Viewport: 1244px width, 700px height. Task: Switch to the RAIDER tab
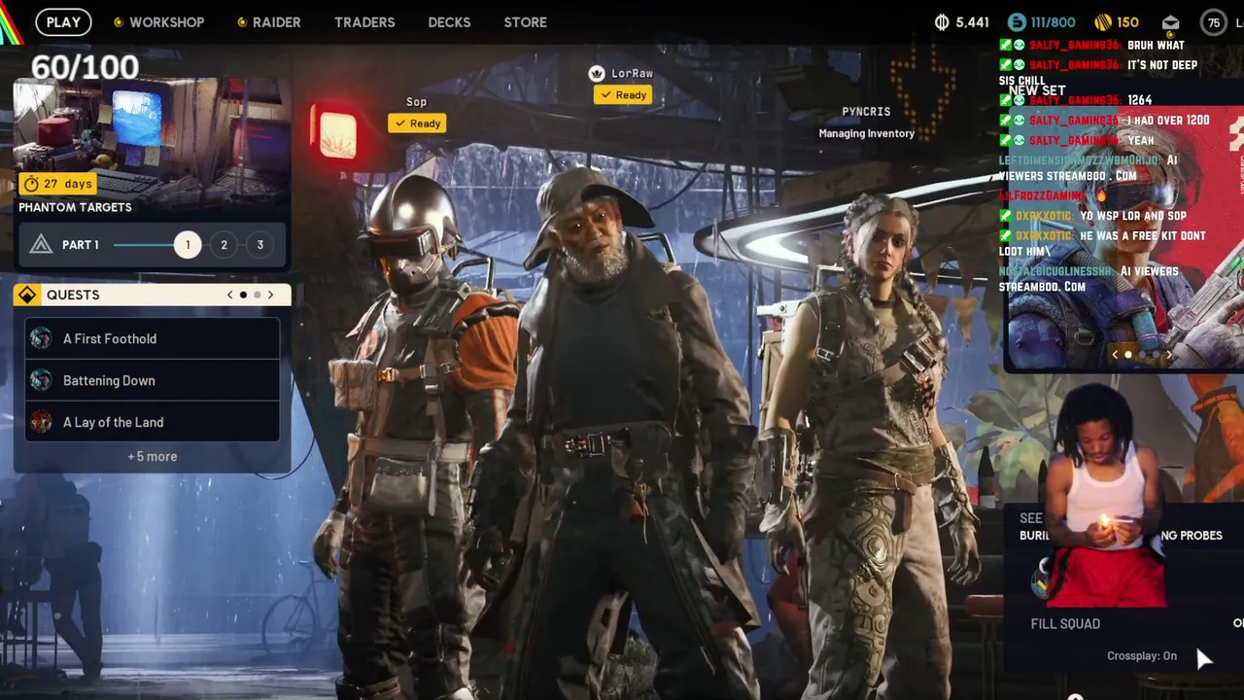276,21
